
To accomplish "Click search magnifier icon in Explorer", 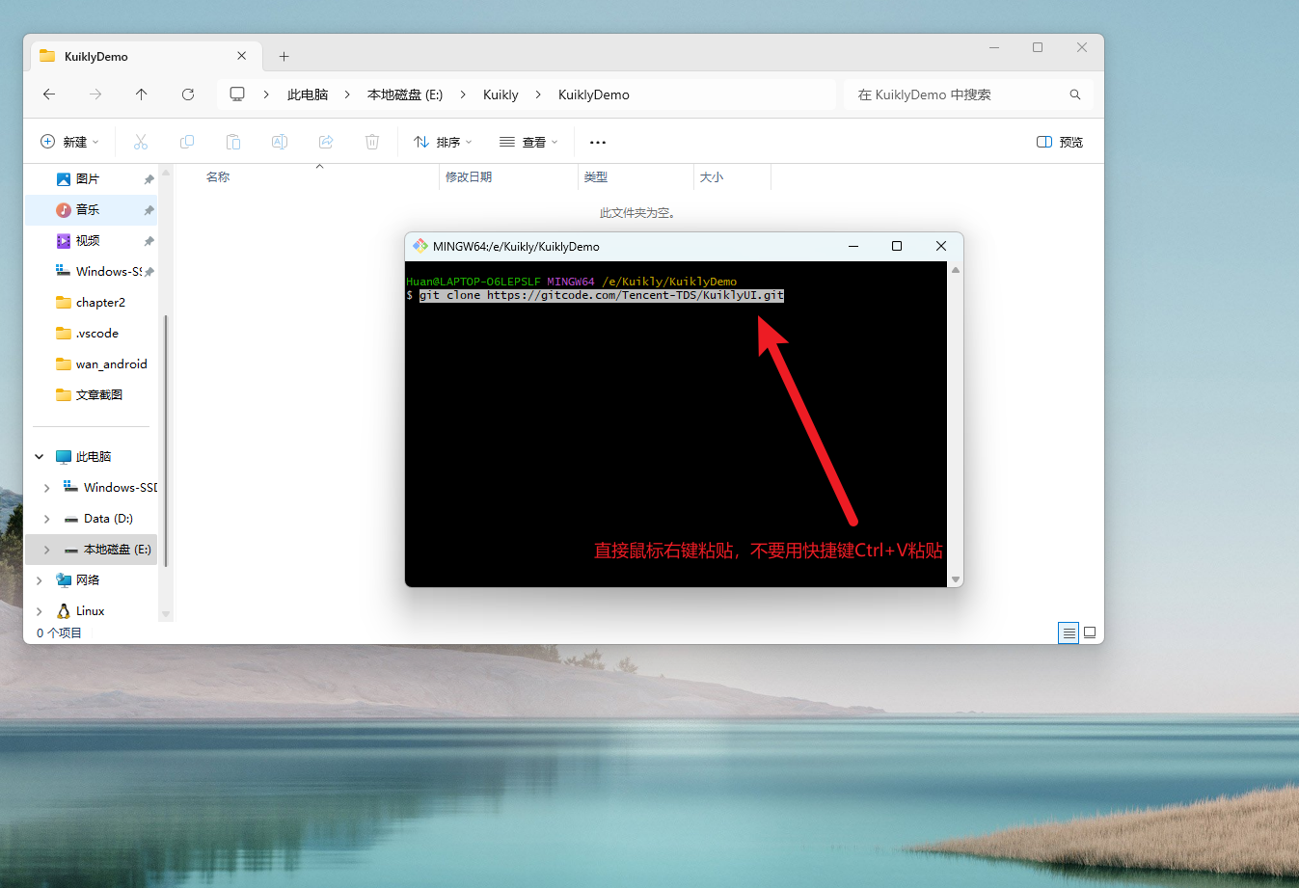I will click(x=1075, y=94).
